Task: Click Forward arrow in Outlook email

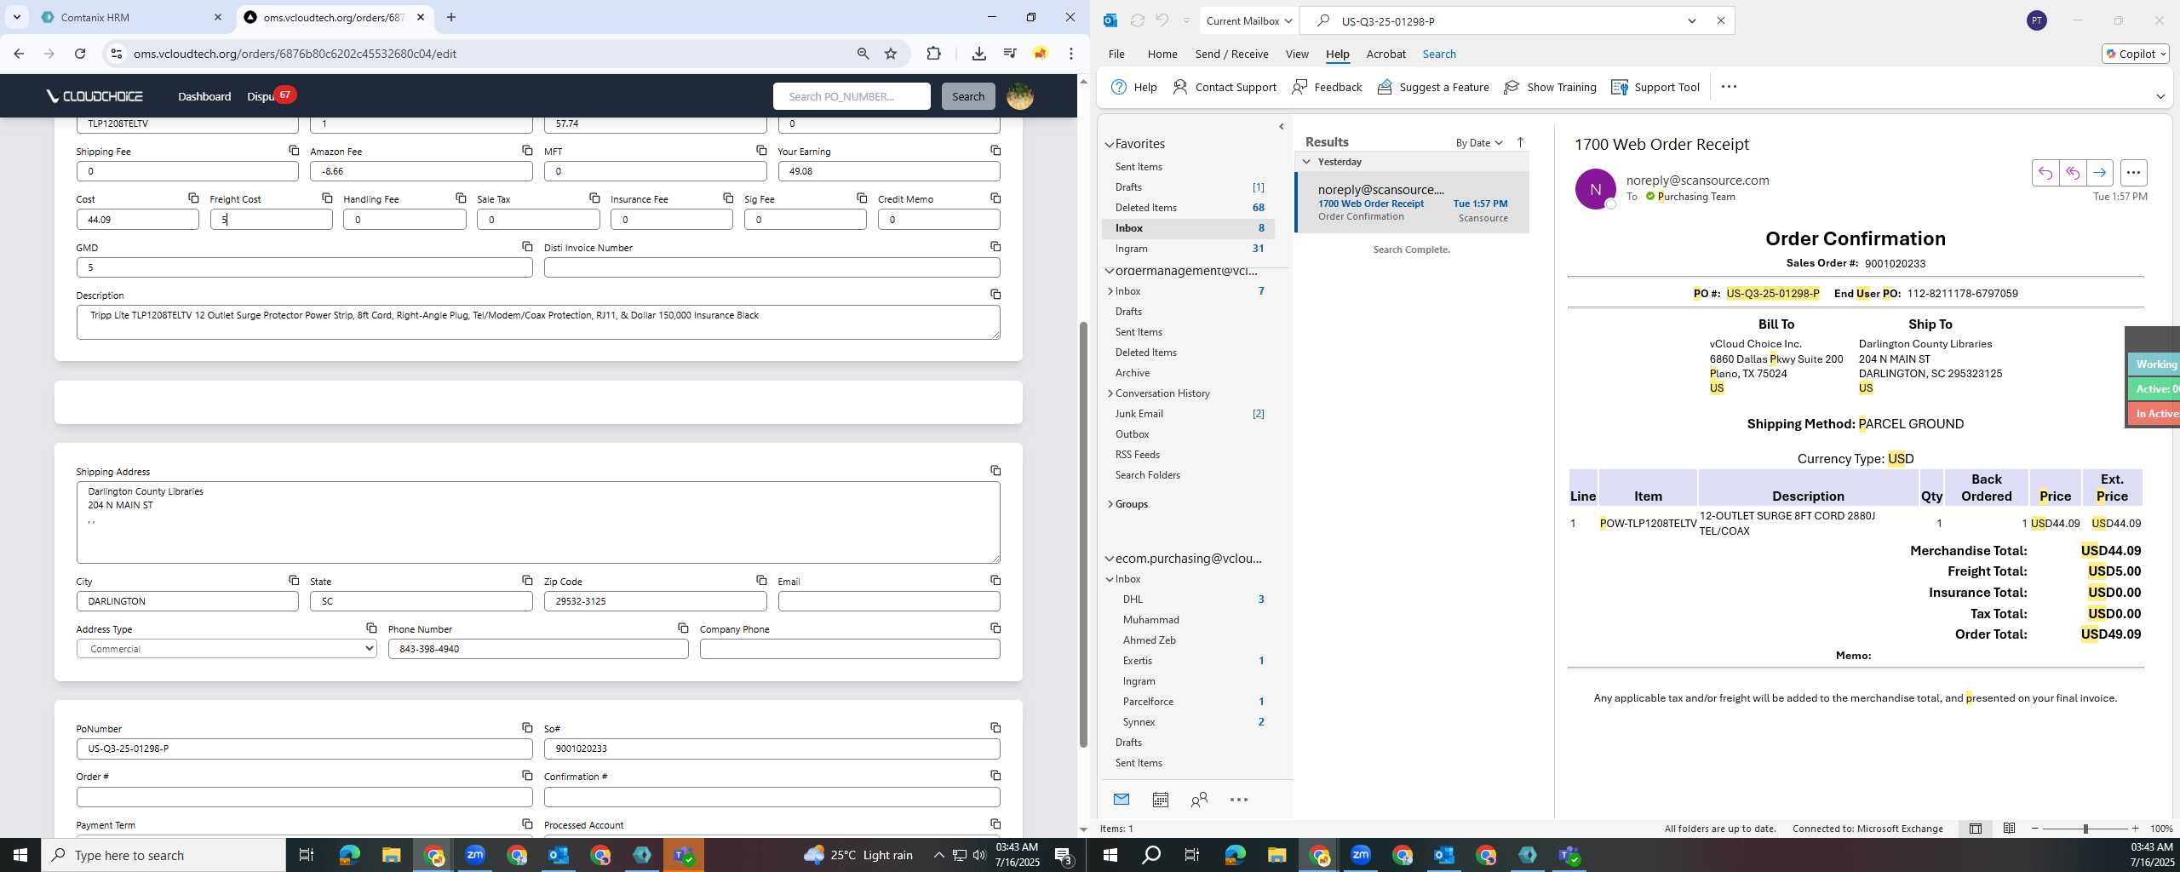Action: click(x=2100, y=173)
